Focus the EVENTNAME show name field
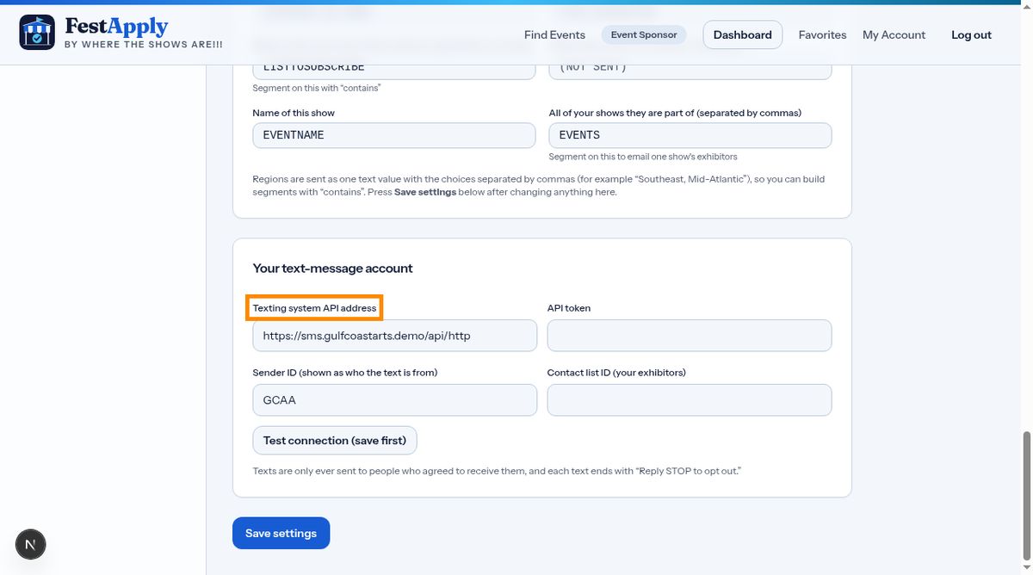 click(394, 135)
